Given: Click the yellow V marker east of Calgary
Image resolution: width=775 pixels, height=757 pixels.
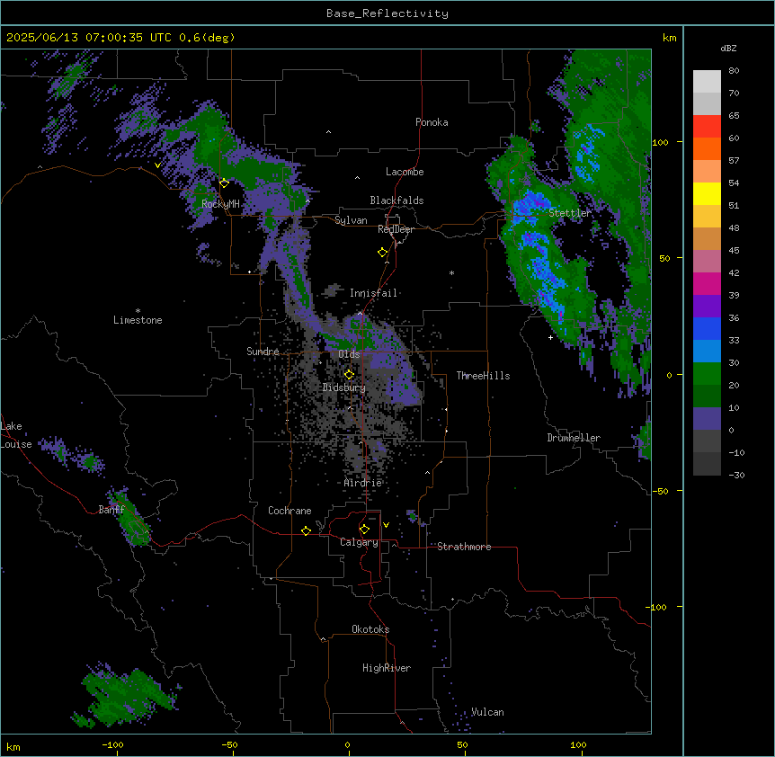Looking at the screenshot, I should click(386, 525).
